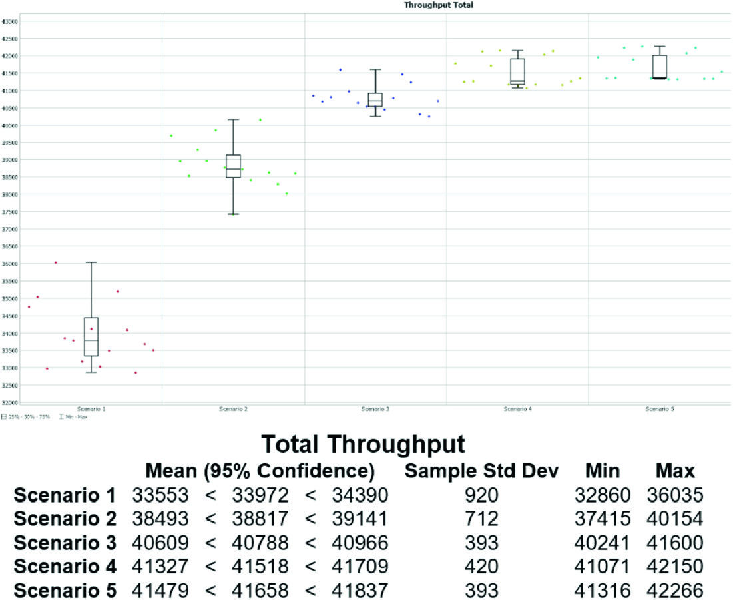Select the Scenario 1 box plot
Viewport: 733px width, 600px height.
point(91,318)
